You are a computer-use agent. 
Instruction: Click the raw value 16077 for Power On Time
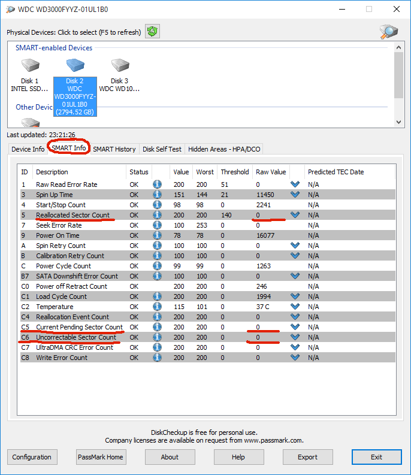pos(265,235)
